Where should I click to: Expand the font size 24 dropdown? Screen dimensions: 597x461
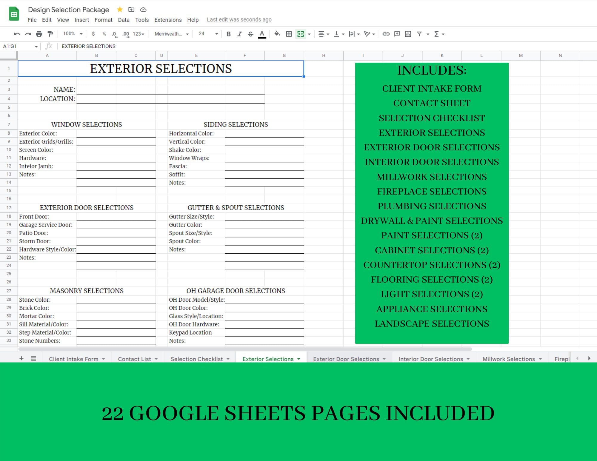208,34
